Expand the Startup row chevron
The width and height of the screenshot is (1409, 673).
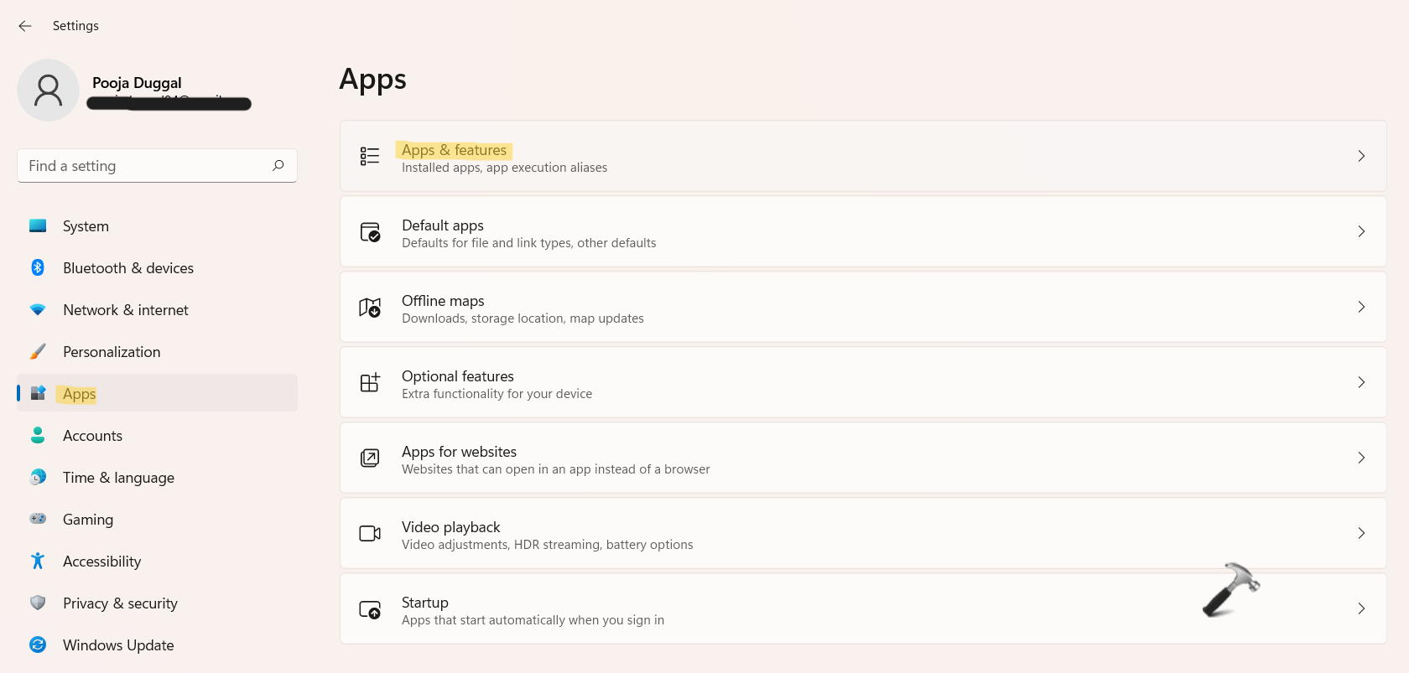1360,608
